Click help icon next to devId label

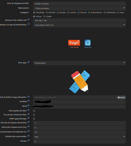[29, 105]
